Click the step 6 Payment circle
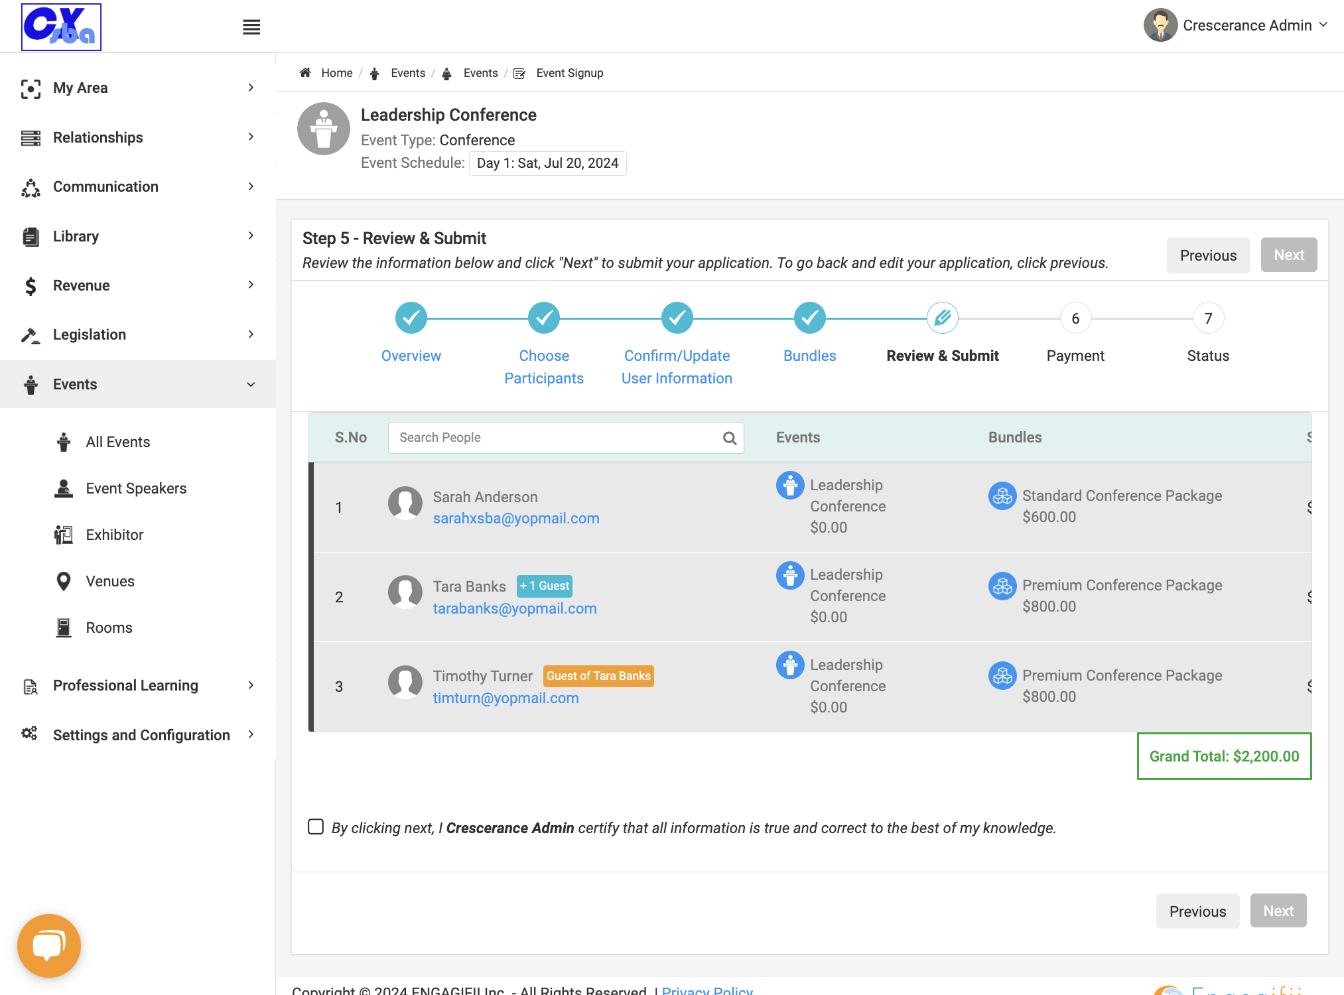The image size is (1344, 995). coord(1075,318)
